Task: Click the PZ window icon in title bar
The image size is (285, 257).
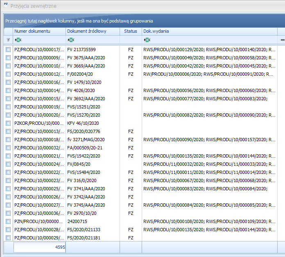Action: (x=6, y=5)
